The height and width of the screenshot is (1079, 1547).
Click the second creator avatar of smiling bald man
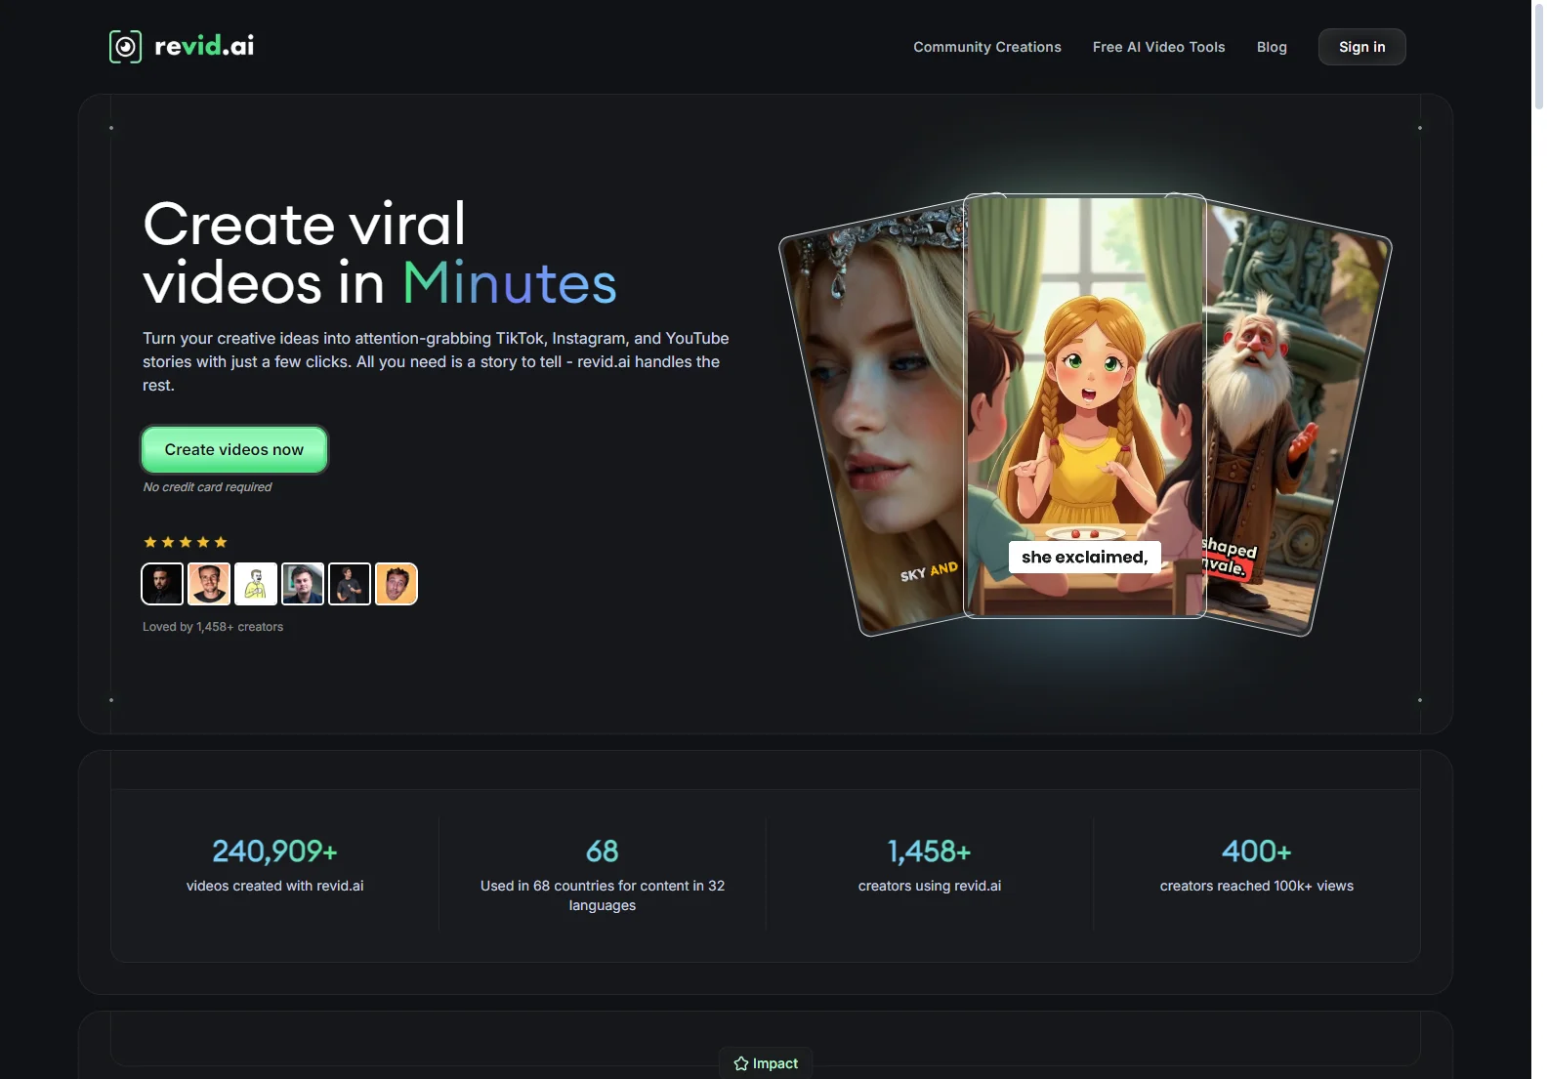pyautogui.click(x=209, y=584)
